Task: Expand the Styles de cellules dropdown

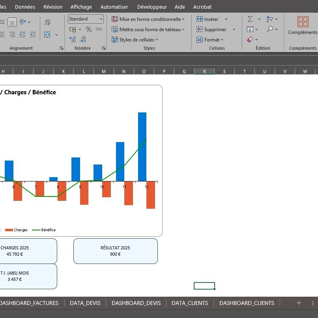Action: pyautogui.click(x=135, y=40)
